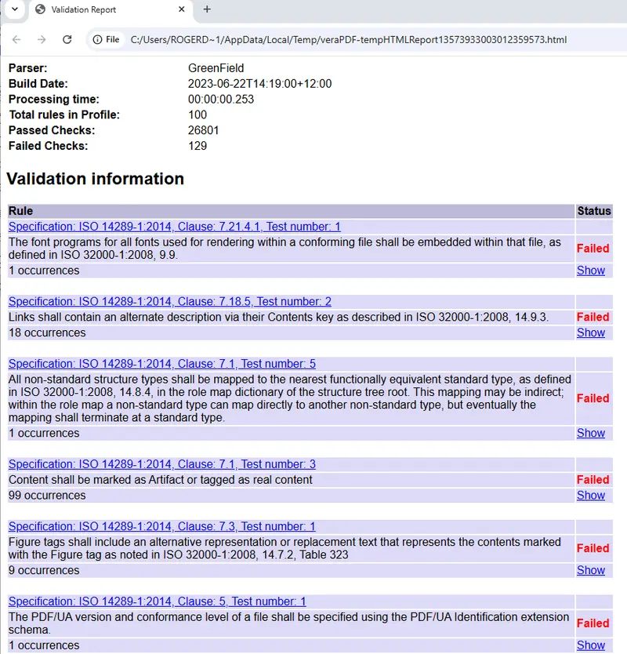
Task: Click 'Content shall be marked as Artifact' text
Action: (x=161, y=480)
